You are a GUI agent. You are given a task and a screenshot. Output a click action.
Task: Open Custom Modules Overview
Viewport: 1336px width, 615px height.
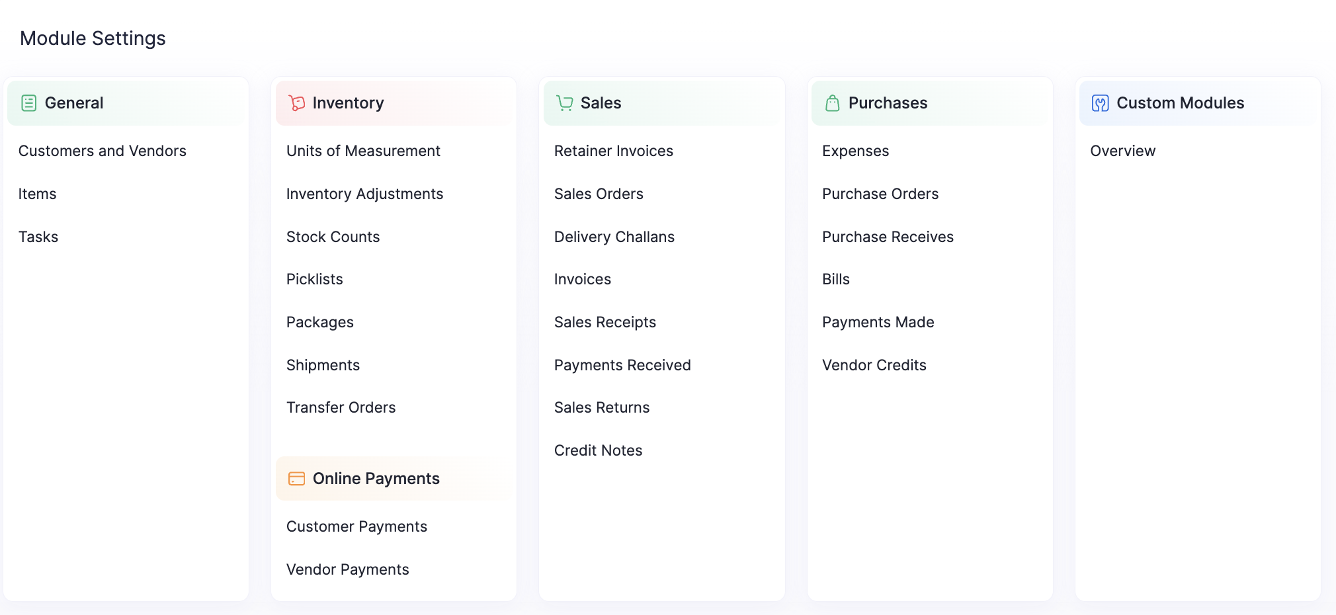tap(1122, 151)
